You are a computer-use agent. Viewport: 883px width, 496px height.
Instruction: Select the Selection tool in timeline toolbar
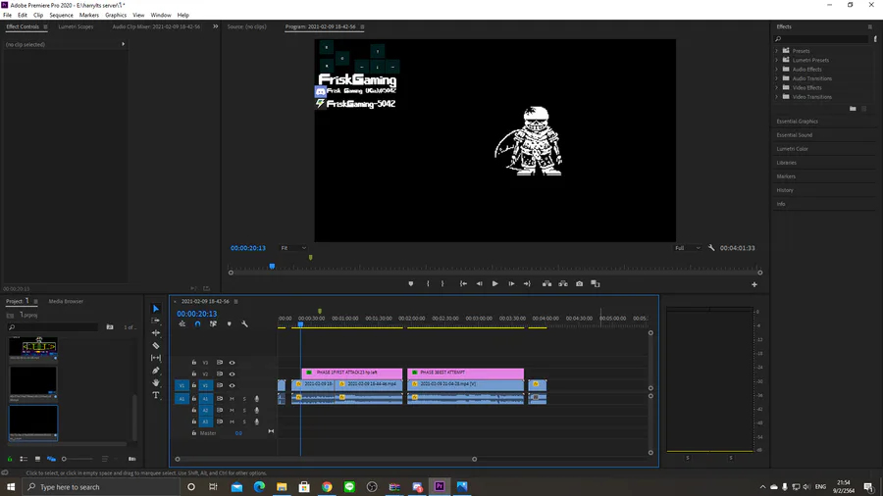tap(156, 309)
